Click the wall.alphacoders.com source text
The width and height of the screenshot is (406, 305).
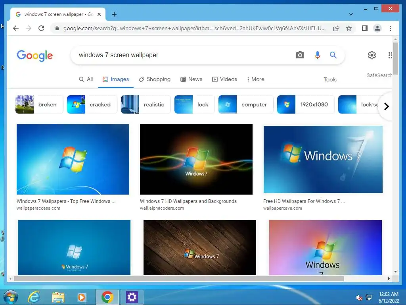[162, 208]
